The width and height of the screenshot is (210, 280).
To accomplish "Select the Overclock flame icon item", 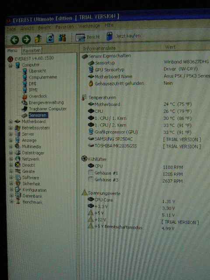I will point(35,96).
